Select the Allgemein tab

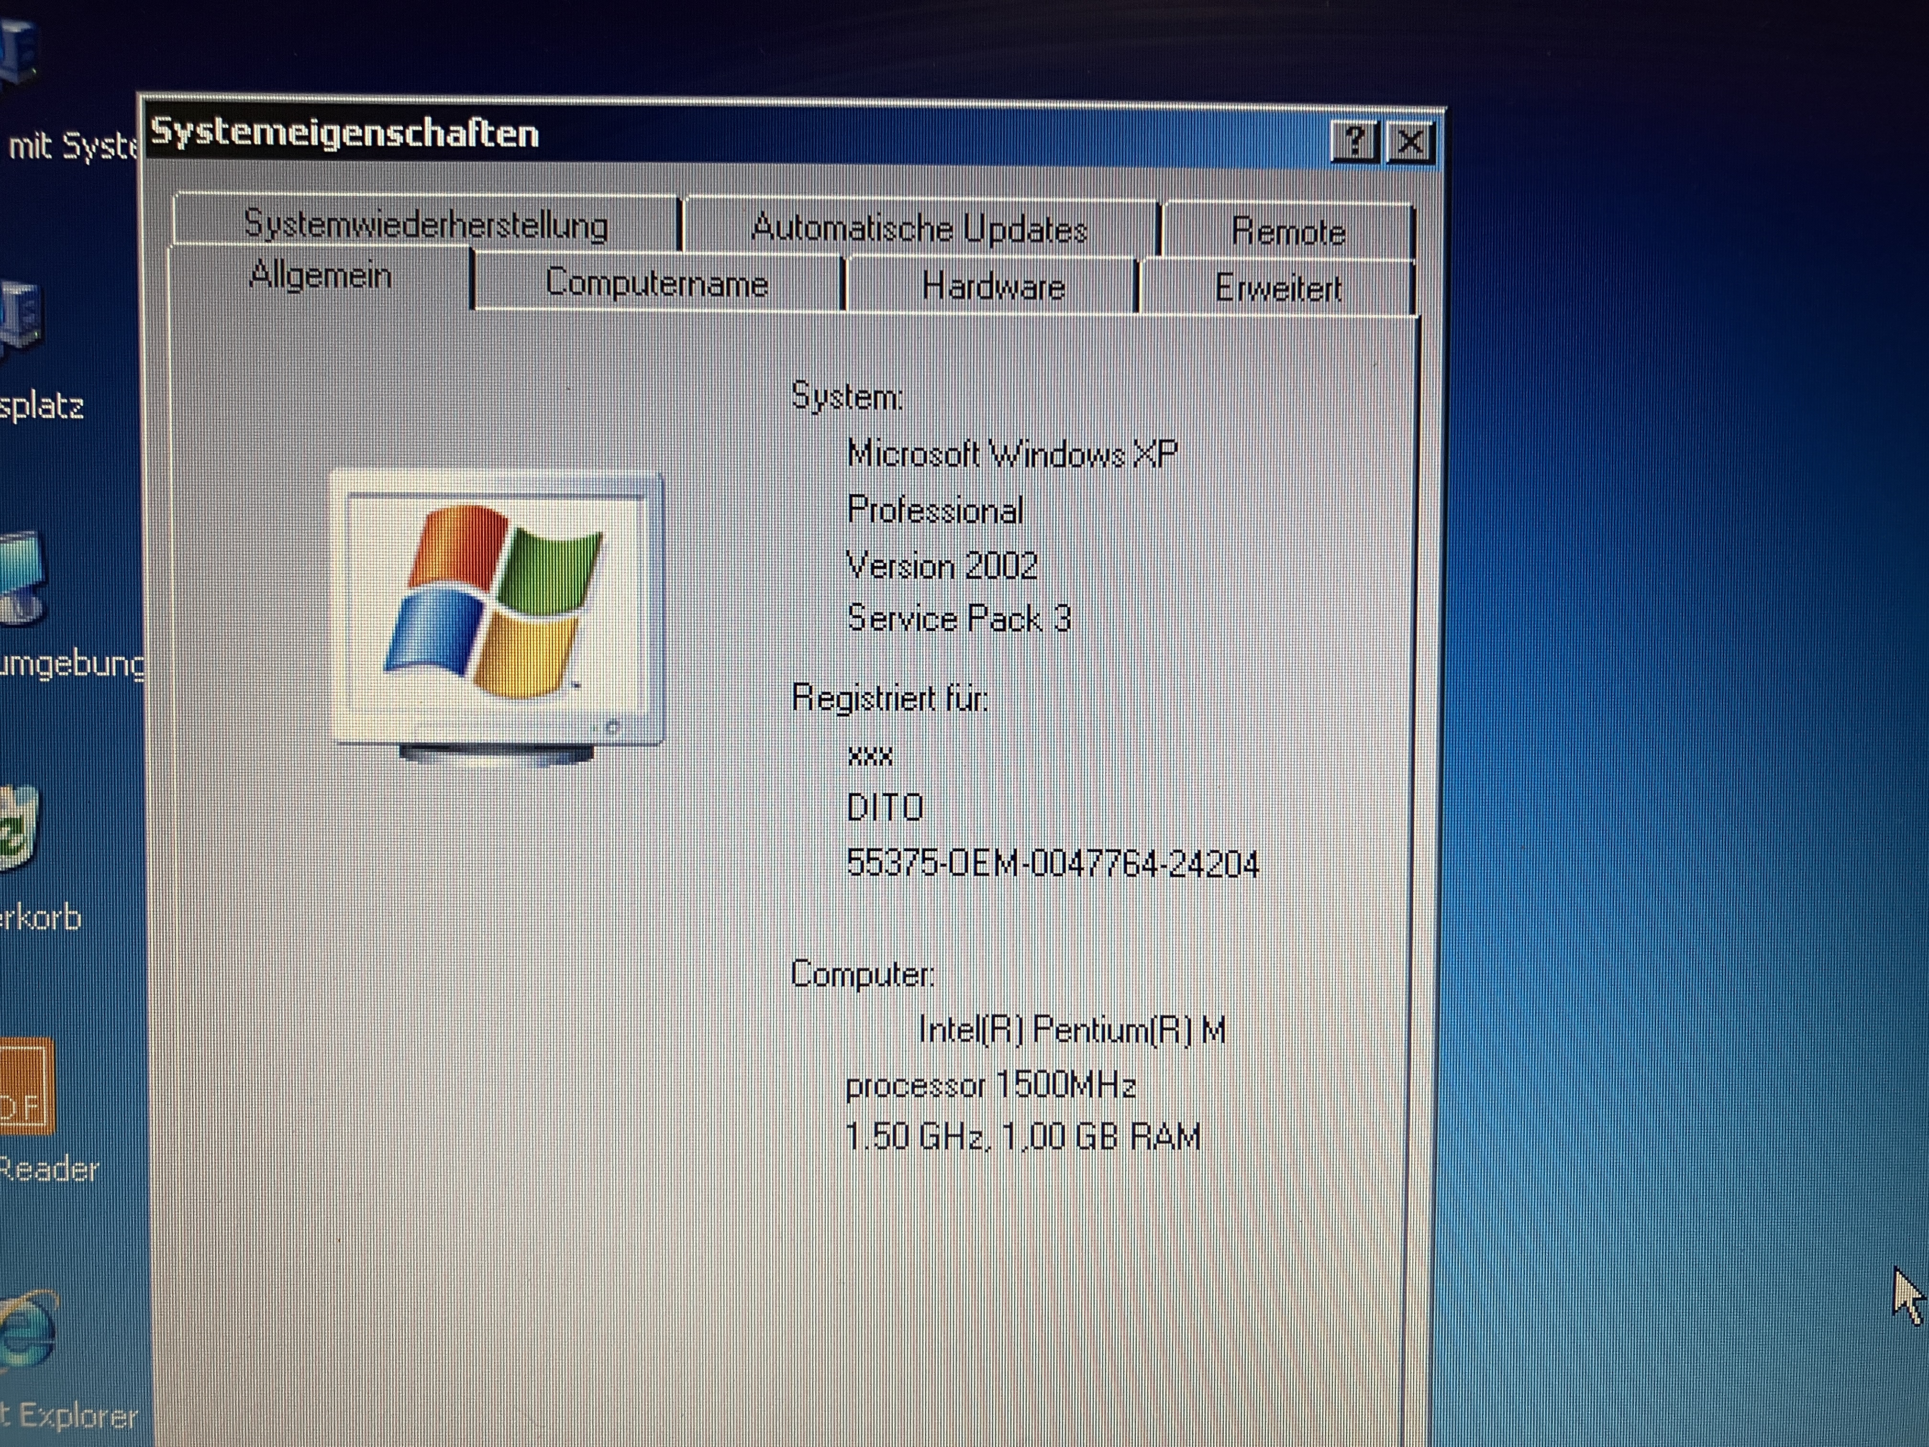point(320,276)
